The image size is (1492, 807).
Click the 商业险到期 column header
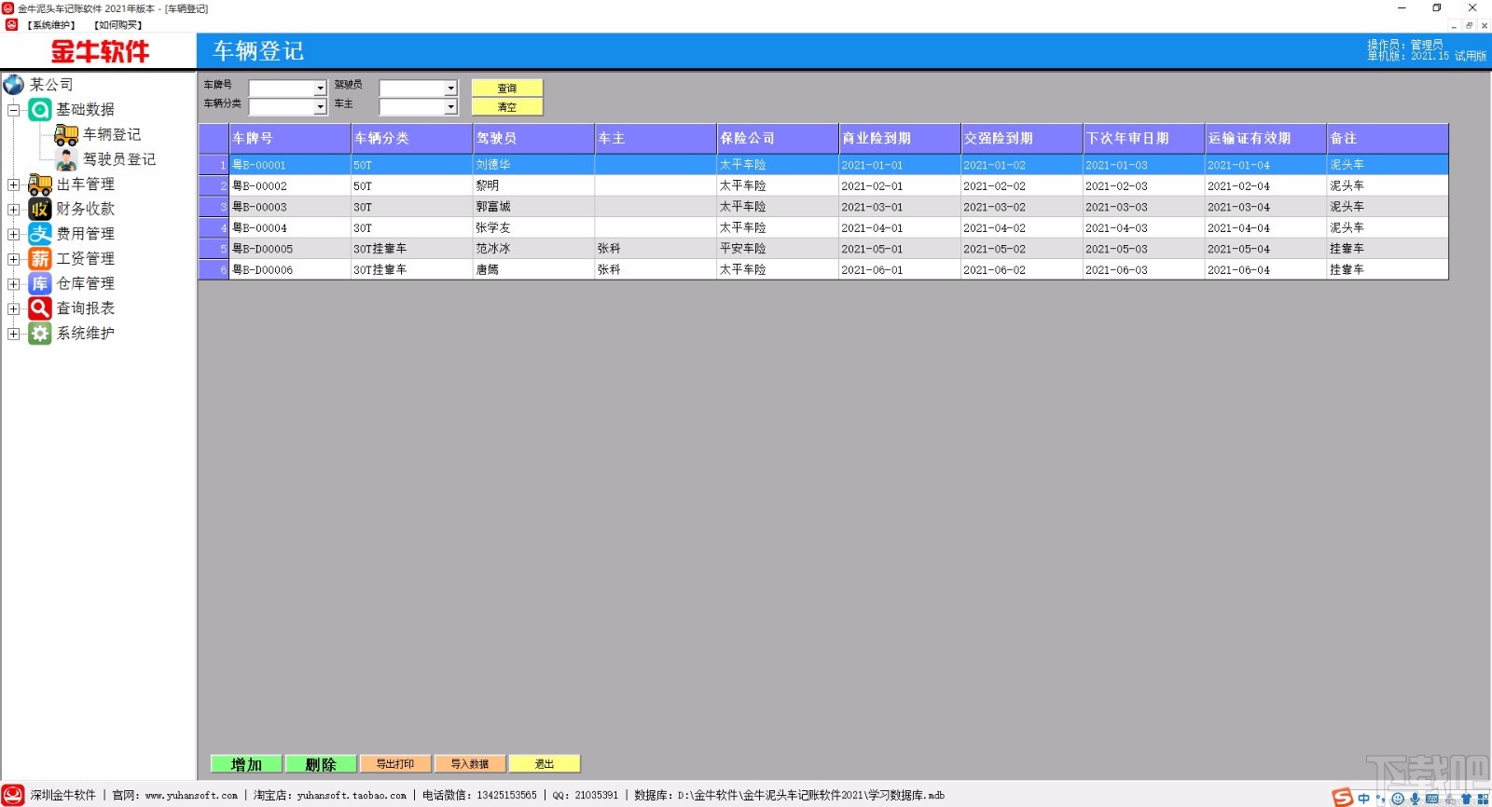(x=900, y=139)
